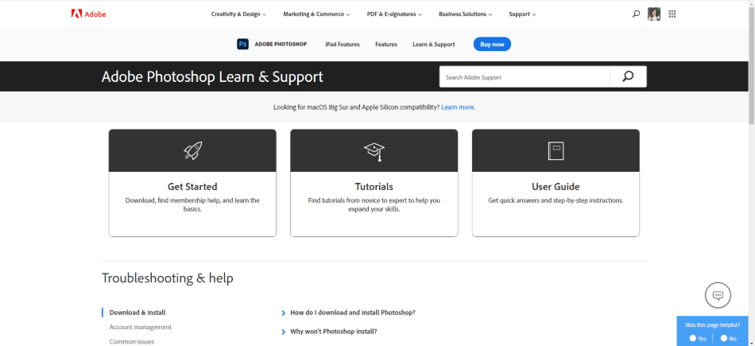
Task: Open the Tutorials card title
Action: click(374, 186)
